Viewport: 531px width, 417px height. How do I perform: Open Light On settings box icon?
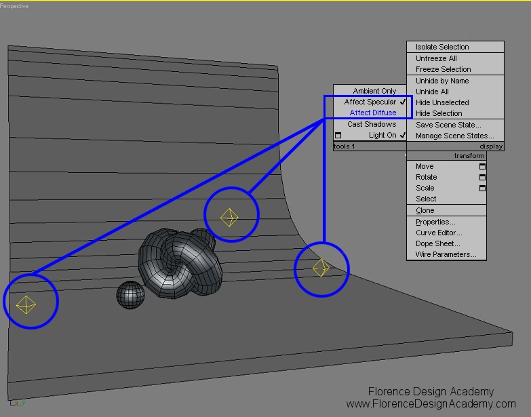tap(338, 135)
